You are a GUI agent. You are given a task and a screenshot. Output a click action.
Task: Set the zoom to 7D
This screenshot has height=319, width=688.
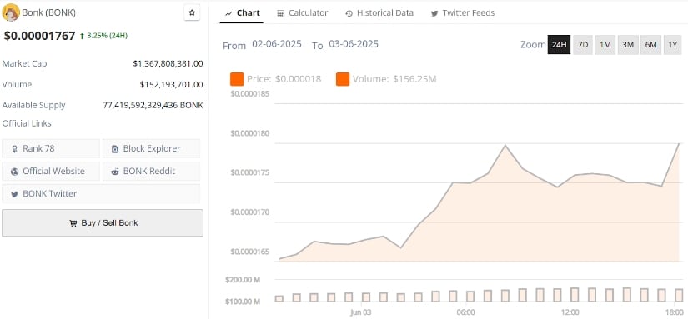[x=583, y=45]
